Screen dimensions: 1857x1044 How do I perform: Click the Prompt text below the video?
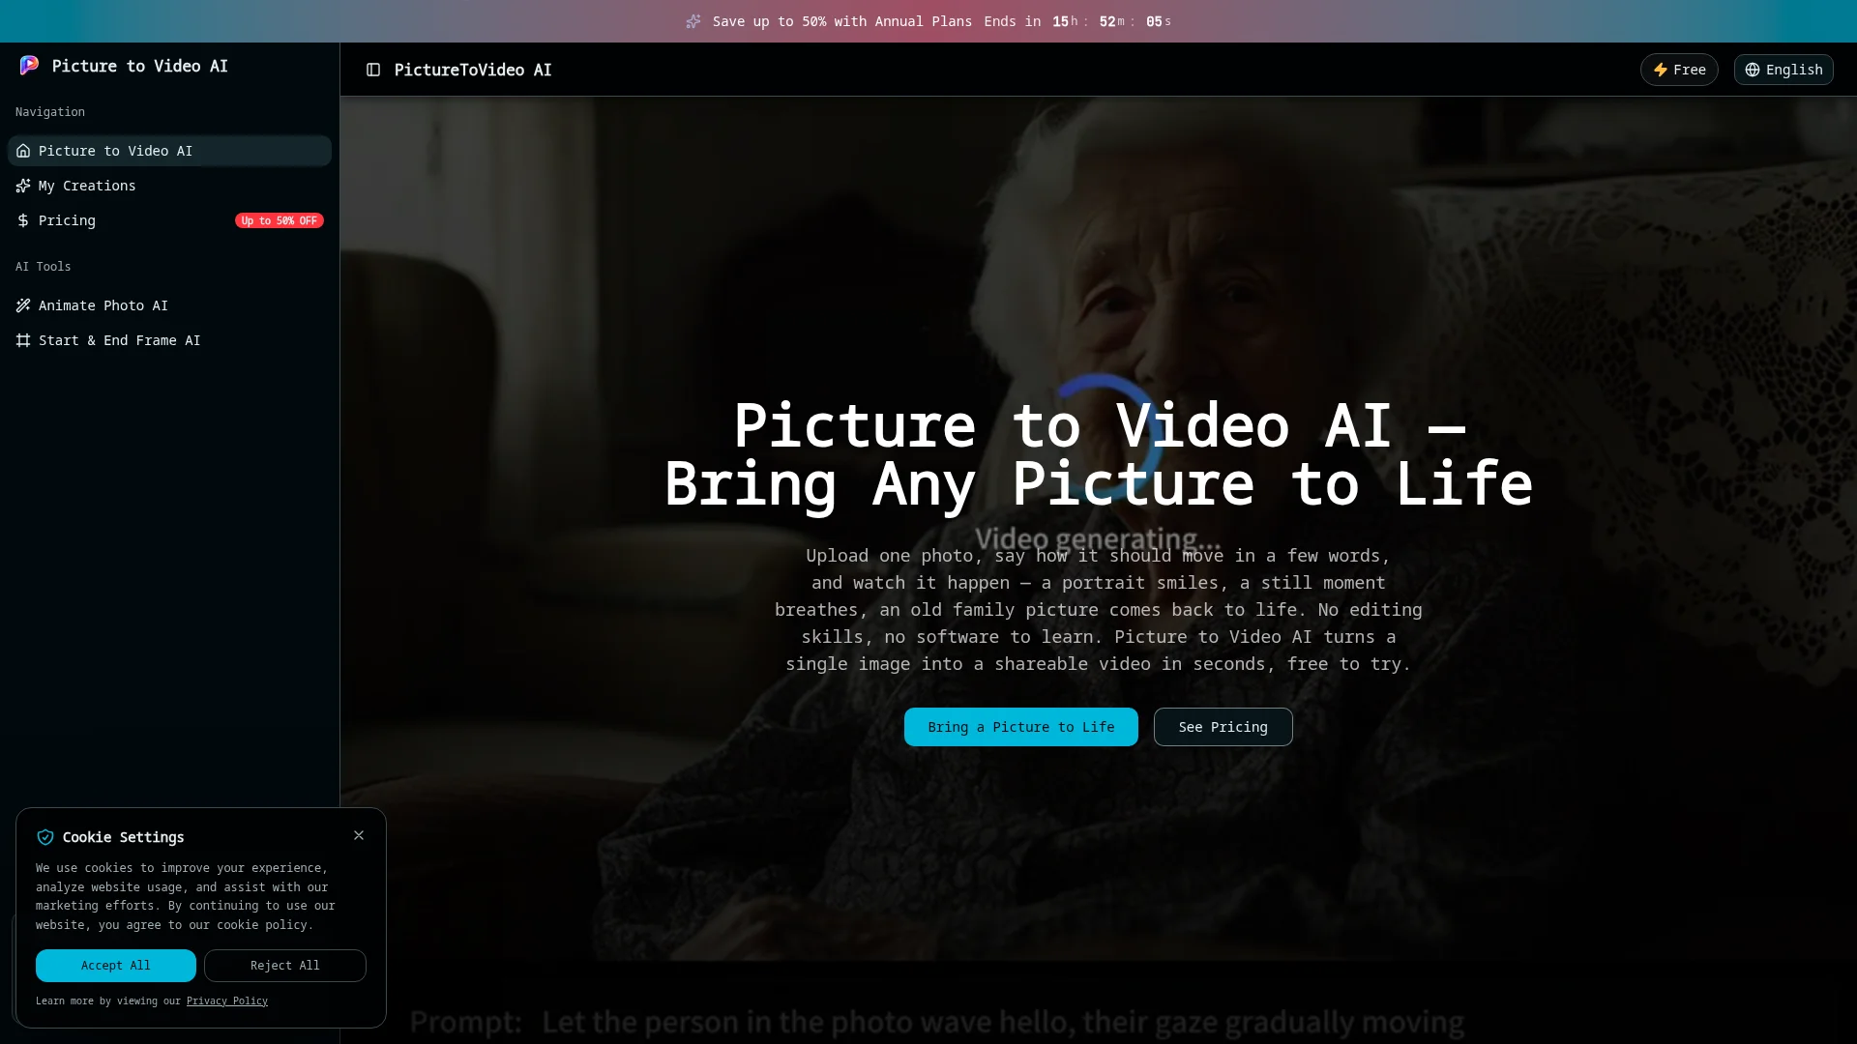(936, 1022)
